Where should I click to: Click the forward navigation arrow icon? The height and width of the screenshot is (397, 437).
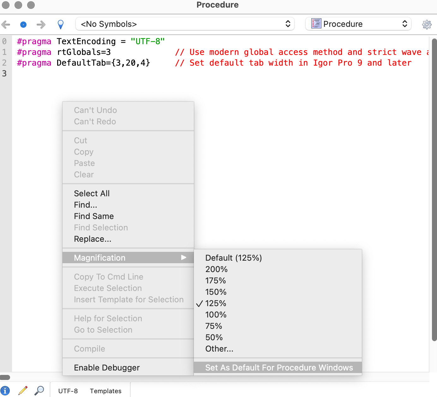(41, 24)
